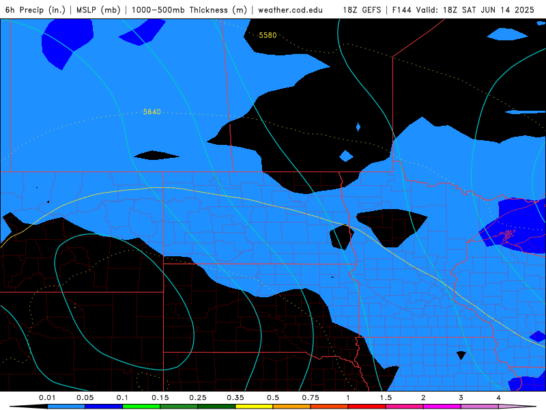
Task: Click the '6h Precip (in.)' title text
Action: (35, 10)
